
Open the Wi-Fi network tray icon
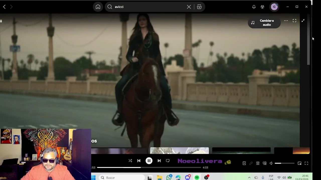(279, 178)
